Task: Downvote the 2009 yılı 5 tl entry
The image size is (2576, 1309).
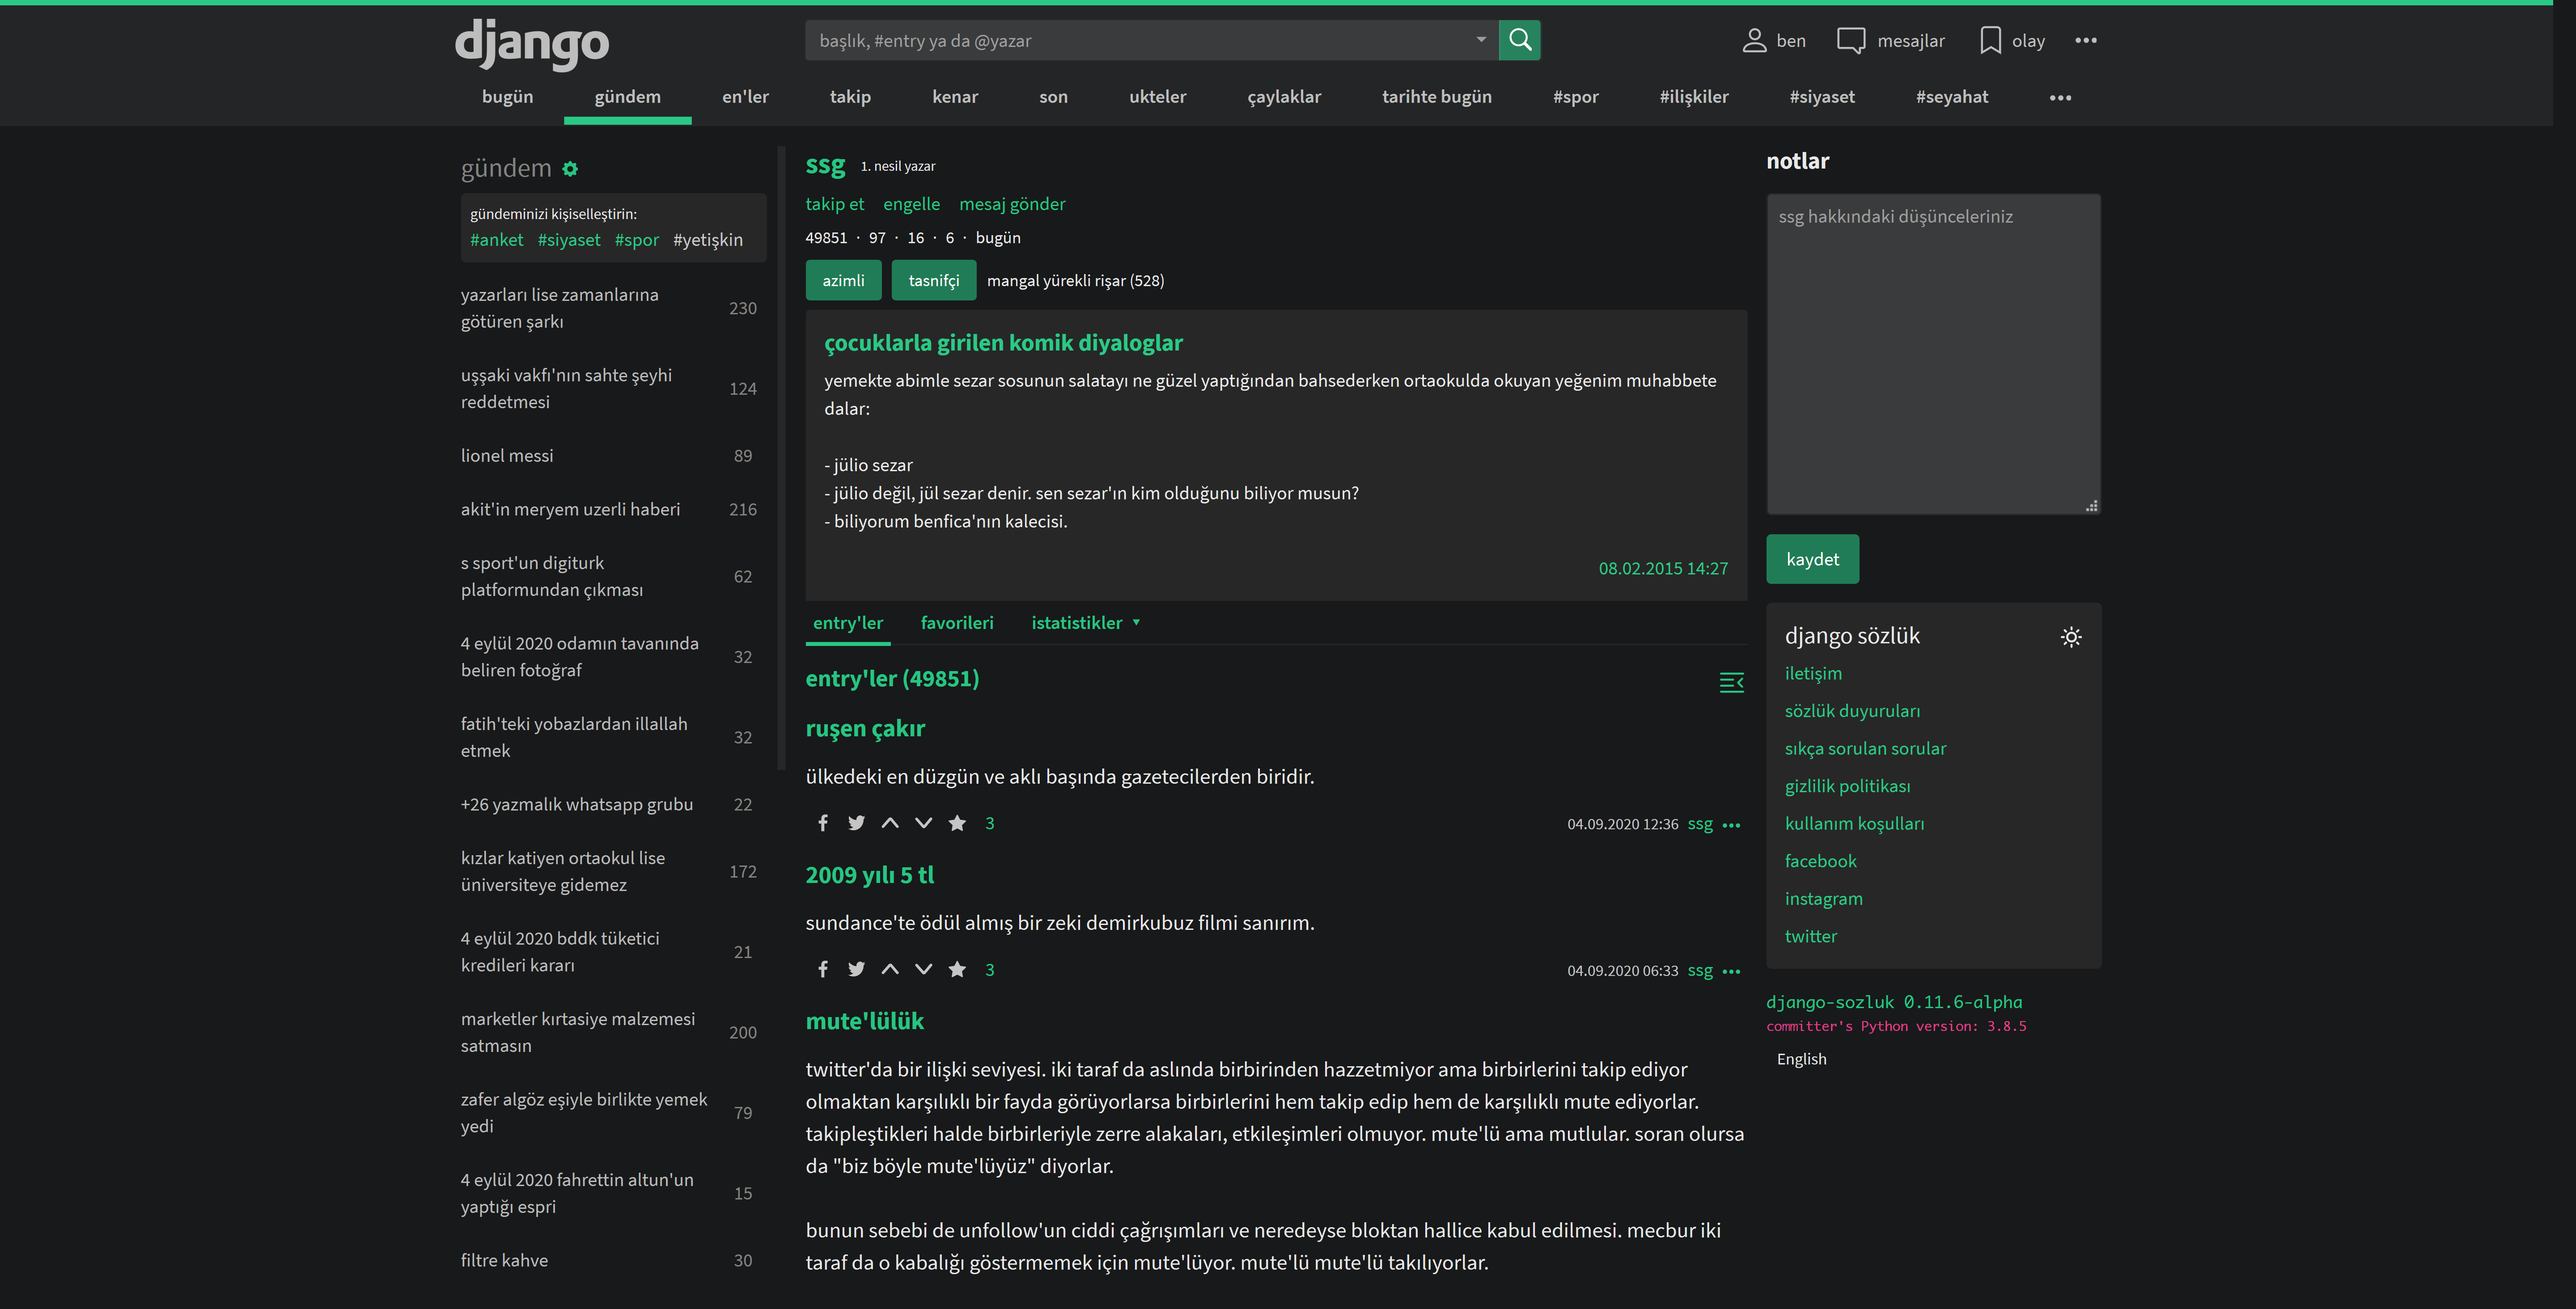Action: pyautogui.click(x=923, y=969)
